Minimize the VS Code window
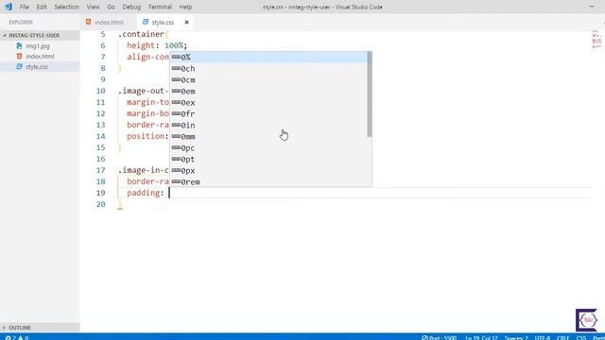605x340 pixels. [x=592, y=7]
